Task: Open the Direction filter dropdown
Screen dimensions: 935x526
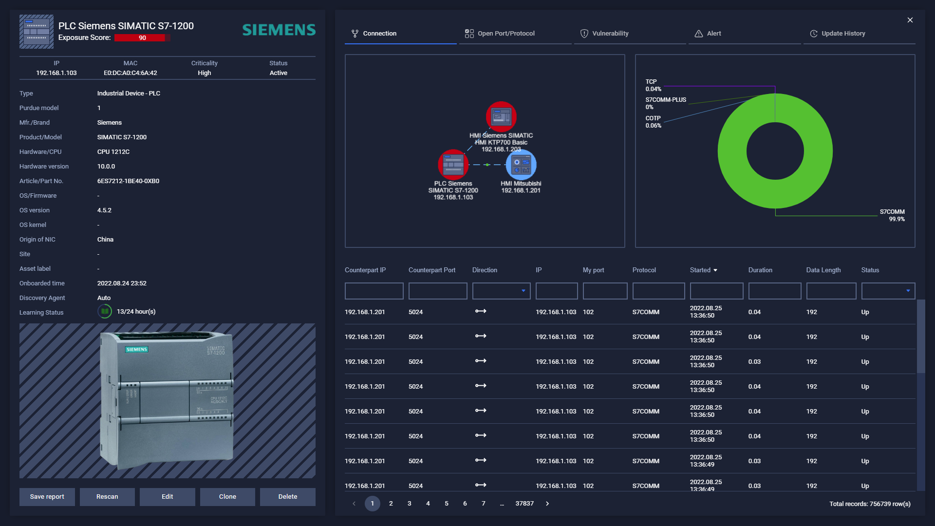Action: (x=501, y=291)
